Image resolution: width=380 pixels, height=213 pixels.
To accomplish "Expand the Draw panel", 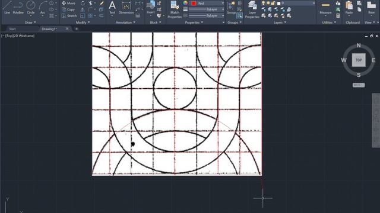I will coord(30,22).
